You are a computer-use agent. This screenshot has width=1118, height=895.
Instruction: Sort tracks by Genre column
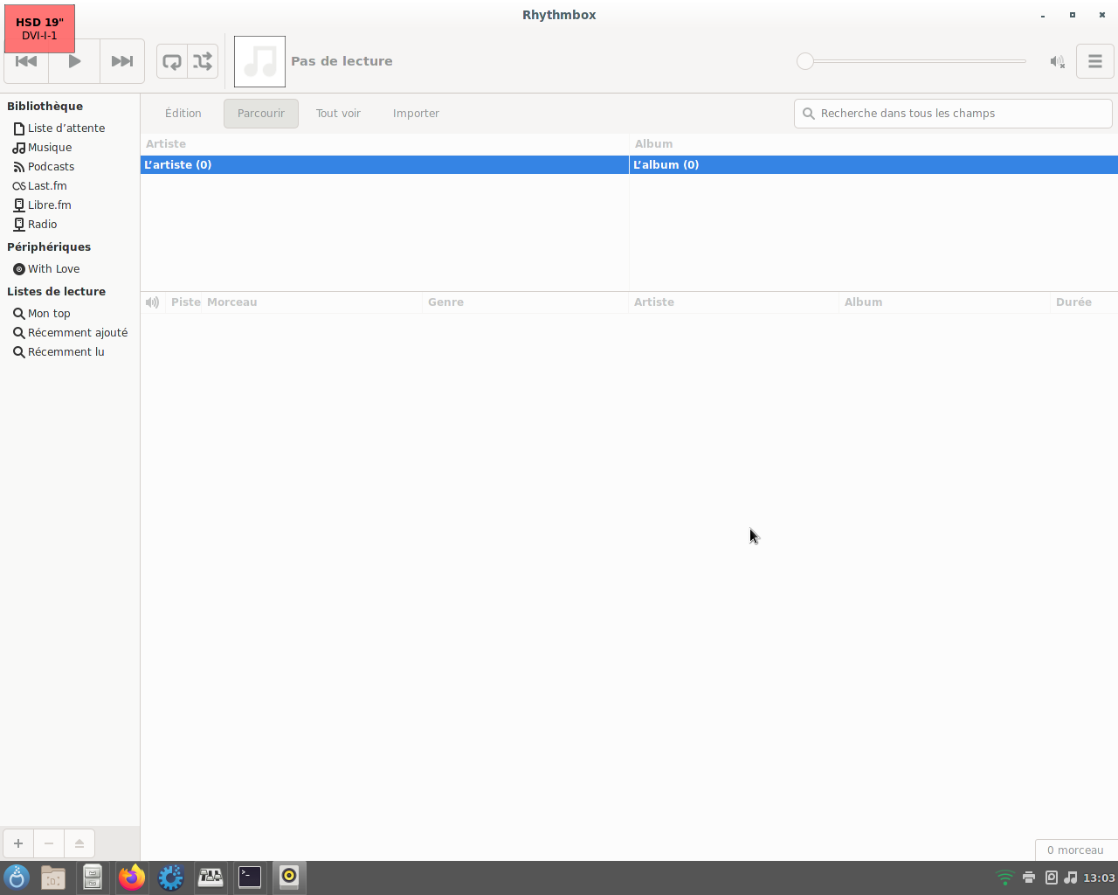[526, 302]
